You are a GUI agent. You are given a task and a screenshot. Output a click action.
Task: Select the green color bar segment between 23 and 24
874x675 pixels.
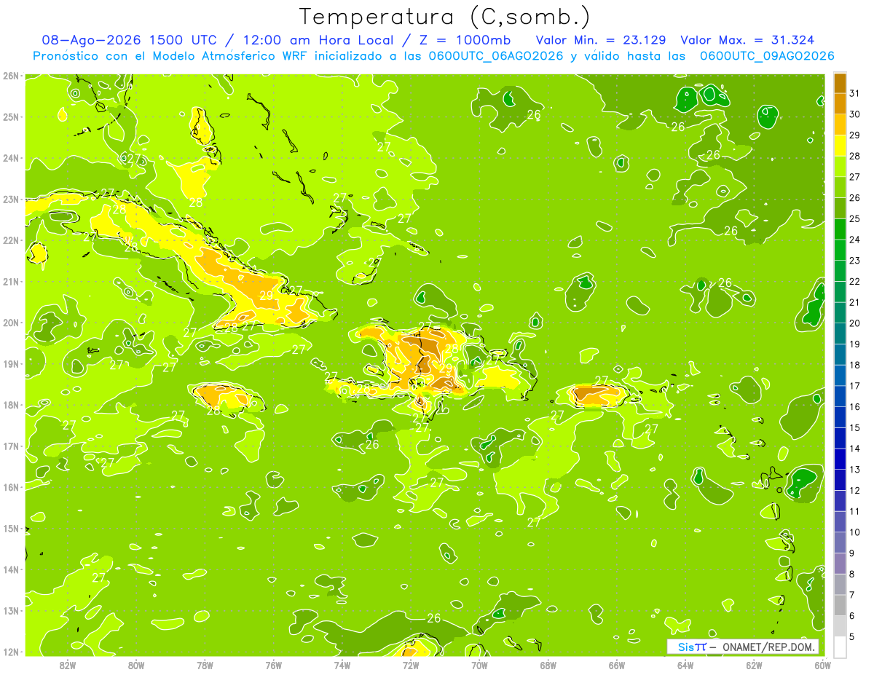point(840,250)
